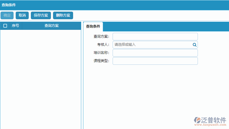
Task: Switch to the 查询条件 tab
Action: pos(93,27)
